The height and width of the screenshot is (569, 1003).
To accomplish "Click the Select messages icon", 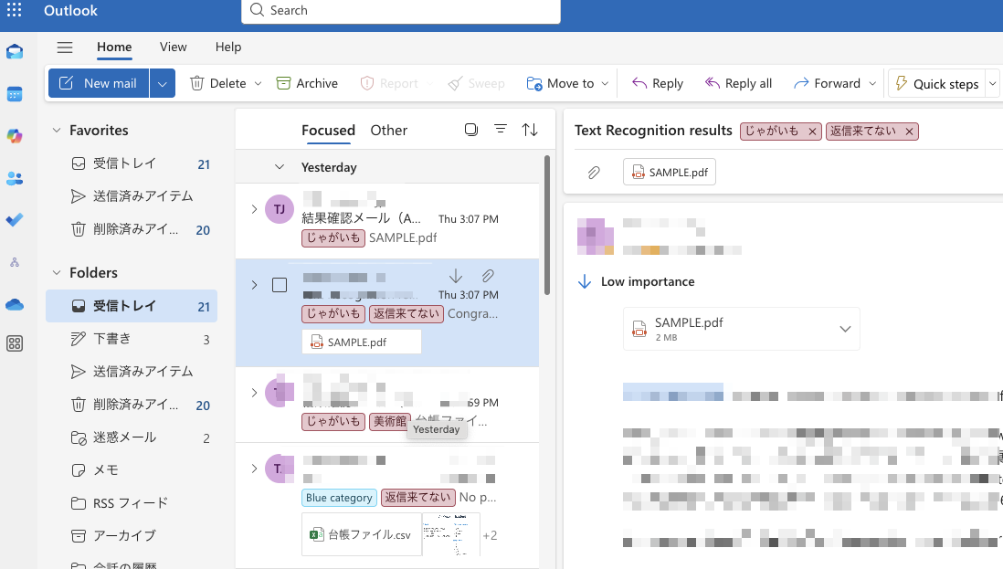I will click(471, 130).
